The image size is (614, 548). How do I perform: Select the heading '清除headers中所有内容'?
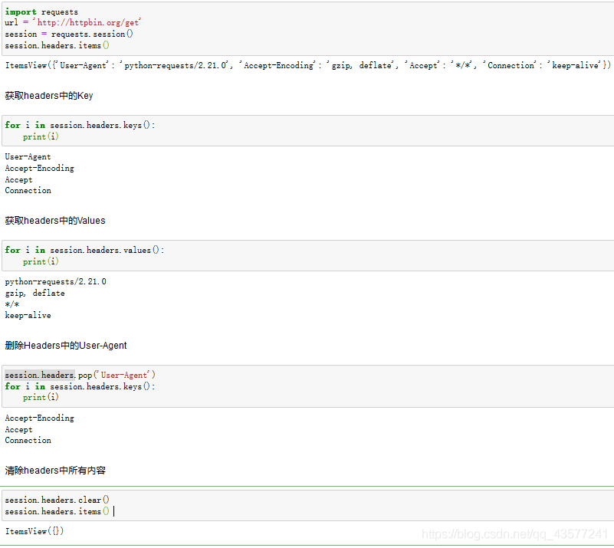(x=55, y=471)
